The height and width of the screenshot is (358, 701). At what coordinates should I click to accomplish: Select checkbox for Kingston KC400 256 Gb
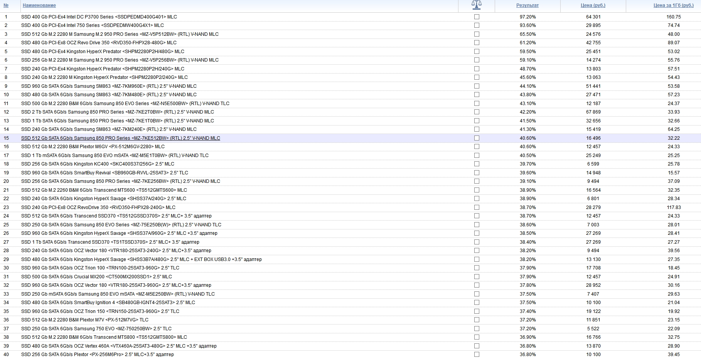coord(477,164)
